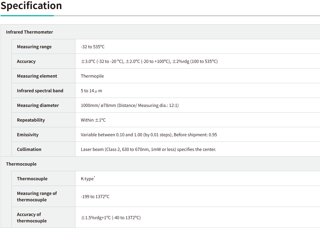Click the K-type thermocouple value

tap(88, 179)
